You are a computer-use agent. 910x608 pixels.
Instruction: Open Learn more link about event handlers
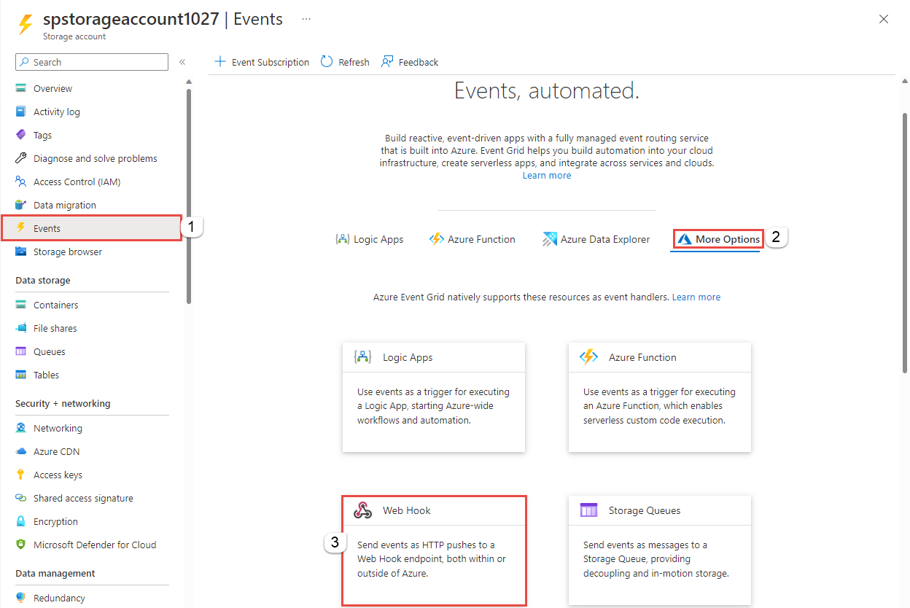[696, 297]
